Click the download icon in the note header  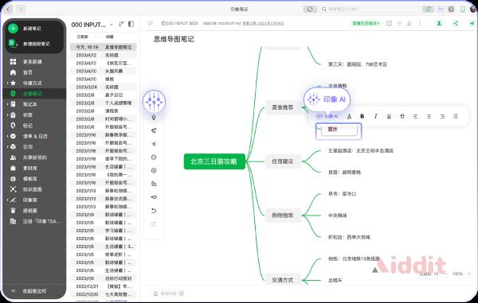pos(409,23)
